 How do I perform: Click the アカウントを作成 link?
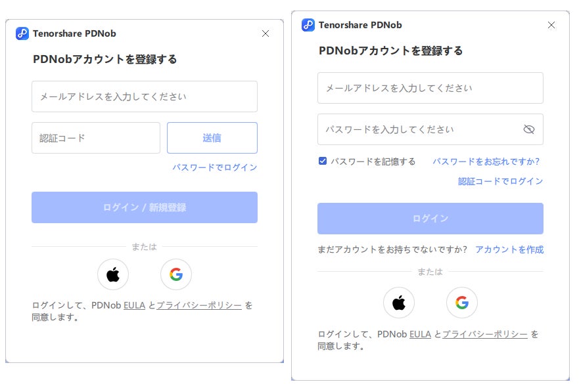pos(509,249)
